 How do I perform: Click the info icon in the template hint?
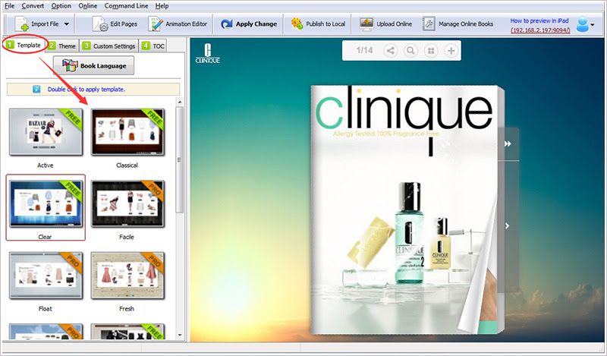36,90
